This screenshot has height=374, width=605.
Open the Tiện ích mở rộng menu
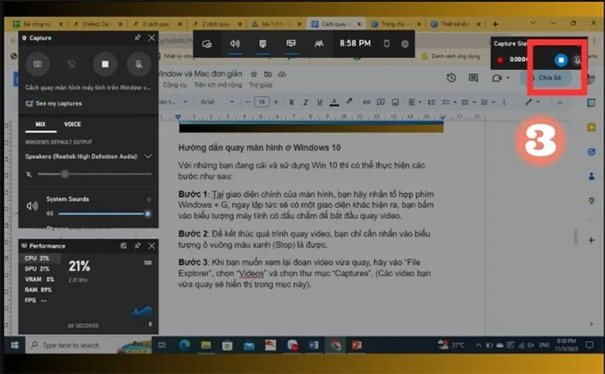(x=218, y=85)
